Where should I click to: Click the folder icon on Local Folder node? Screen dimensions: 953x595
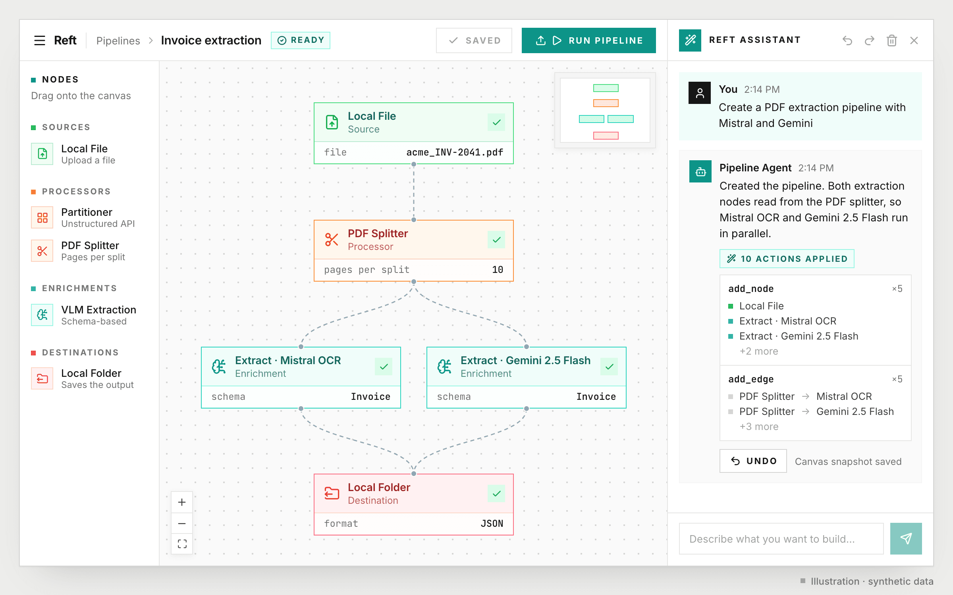332,493
